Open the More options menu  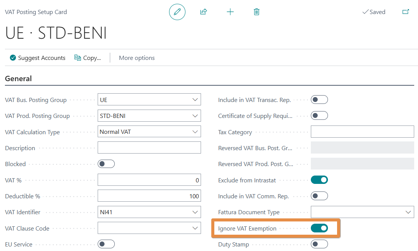pyautogui.click(x=137, y=58)
